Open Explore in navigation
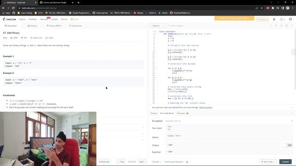Viewport: 296px width, 166px height. [22, 19]
